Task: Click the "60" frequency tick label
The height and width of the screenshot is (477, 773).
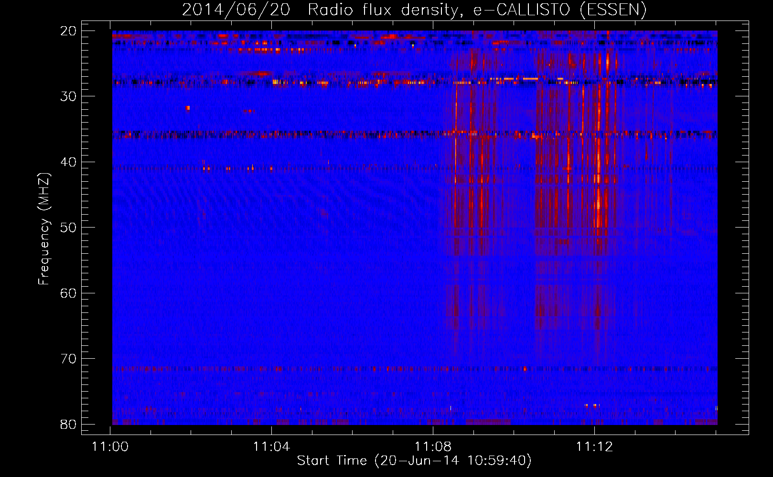Action: (68, 293)
